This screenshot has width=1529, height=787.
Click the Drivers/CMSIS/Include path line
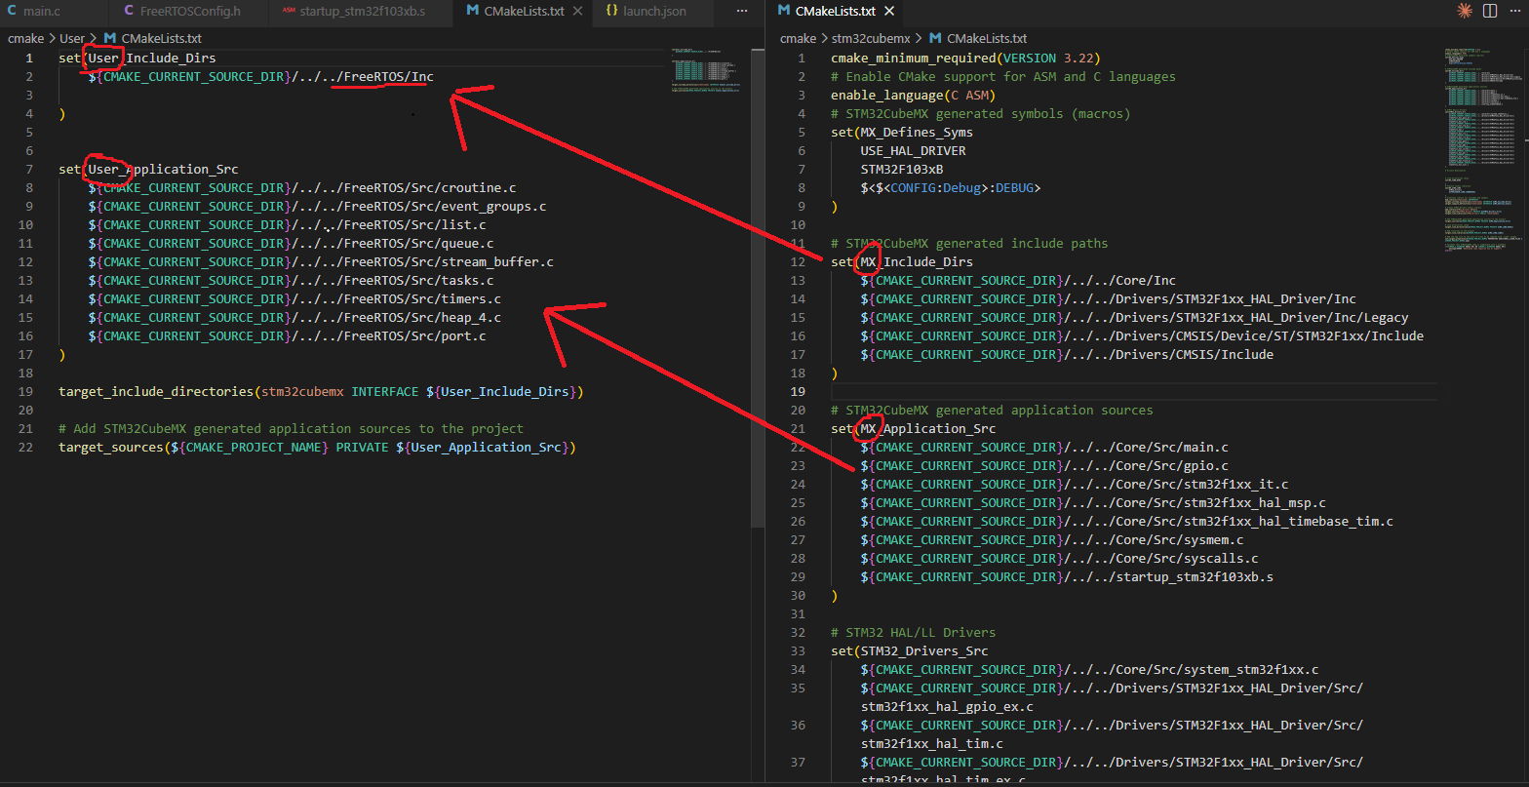coord(1067,355)
